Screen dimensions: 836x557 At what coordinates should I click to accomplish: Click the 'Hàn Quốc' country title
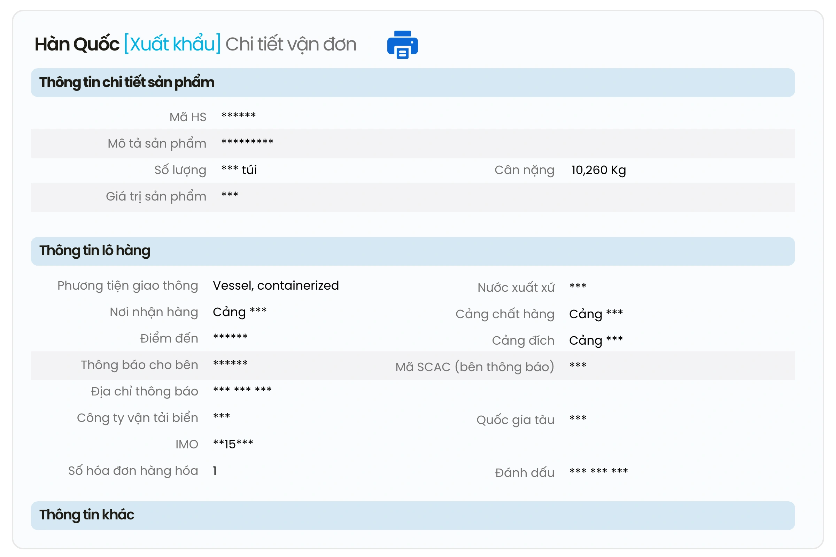[x=77, y=44]
